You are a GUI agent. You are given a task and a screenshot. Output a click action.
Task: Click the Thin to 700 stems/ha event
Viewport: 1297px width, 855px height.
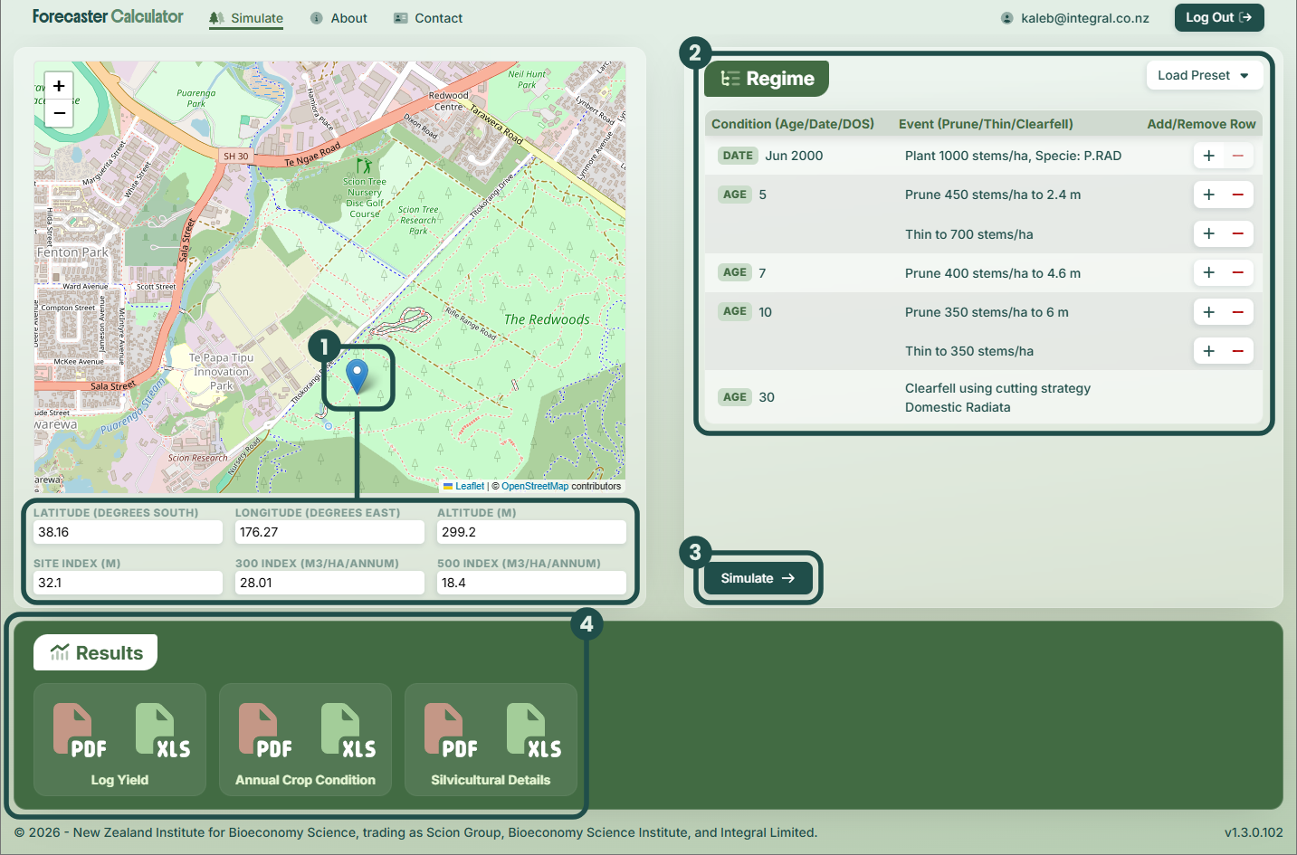pos(968,234)
